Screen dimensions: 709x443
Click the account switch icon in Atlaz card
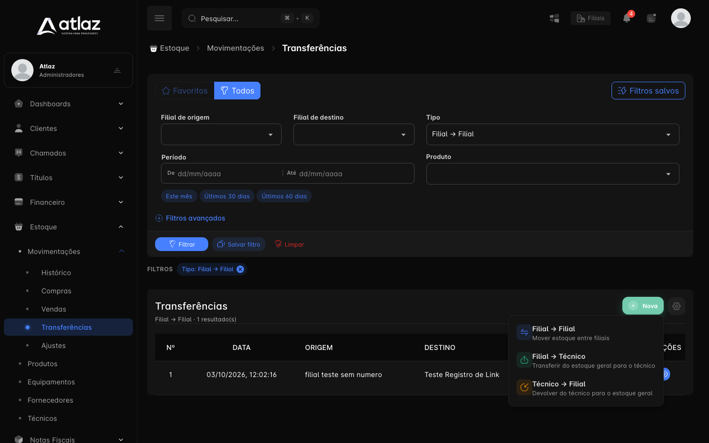(x=117, y=70)
